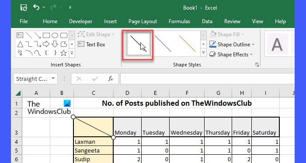The image size is (306, 163).
Task: Click the Sangeeta name cell
Action: click(93, 150)
